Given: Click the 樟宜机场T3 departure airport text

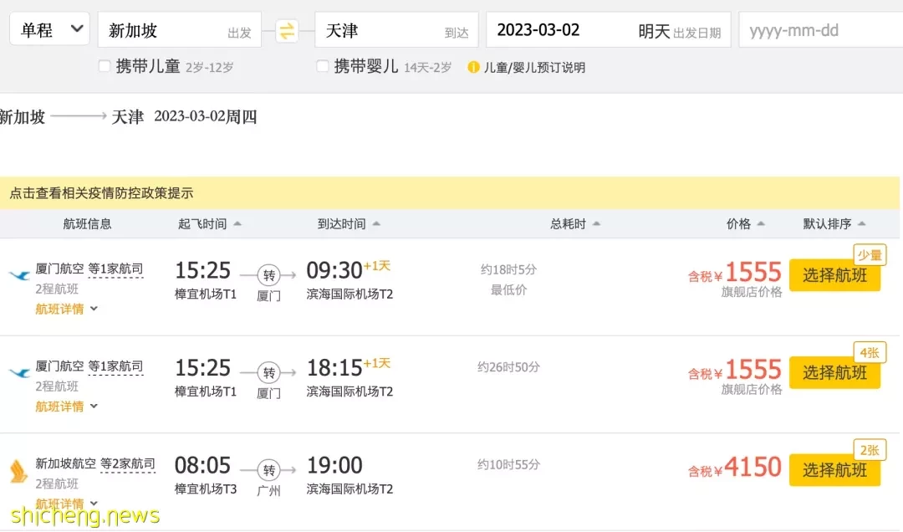Looking at the screenshot, I should pos(206,489).
